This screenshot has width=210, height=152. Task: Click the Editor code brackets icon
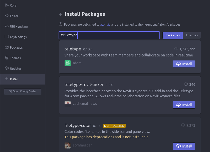click(x=7, y=16)
